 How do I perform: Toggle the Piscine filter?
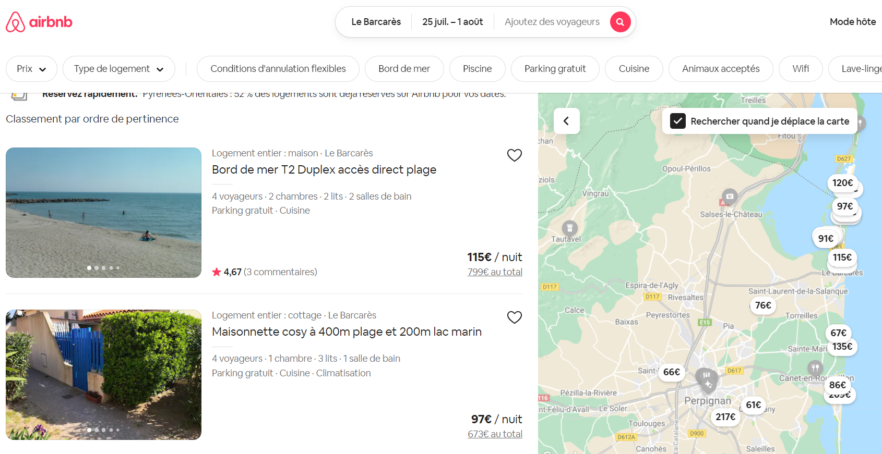point(477,69)
